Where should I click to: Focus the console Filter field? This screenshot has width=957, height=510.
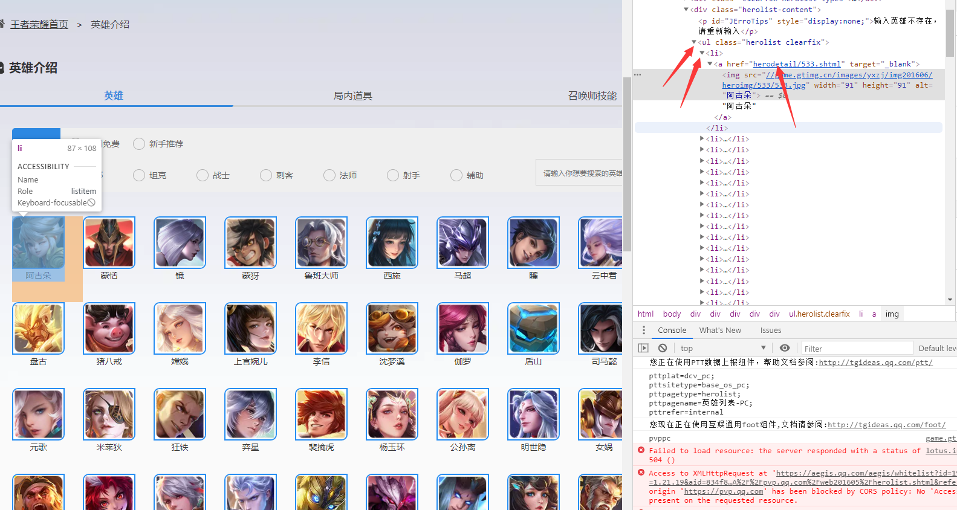(x=857, y=349)
